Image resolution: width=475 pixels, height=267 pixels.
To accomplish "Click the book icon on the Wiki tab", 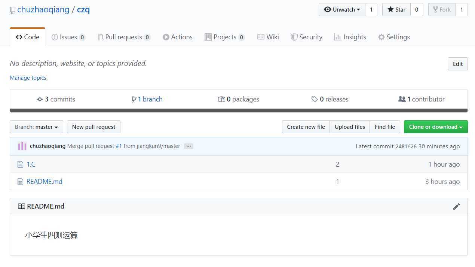I will pyautogui.click(x=261, y=37).
